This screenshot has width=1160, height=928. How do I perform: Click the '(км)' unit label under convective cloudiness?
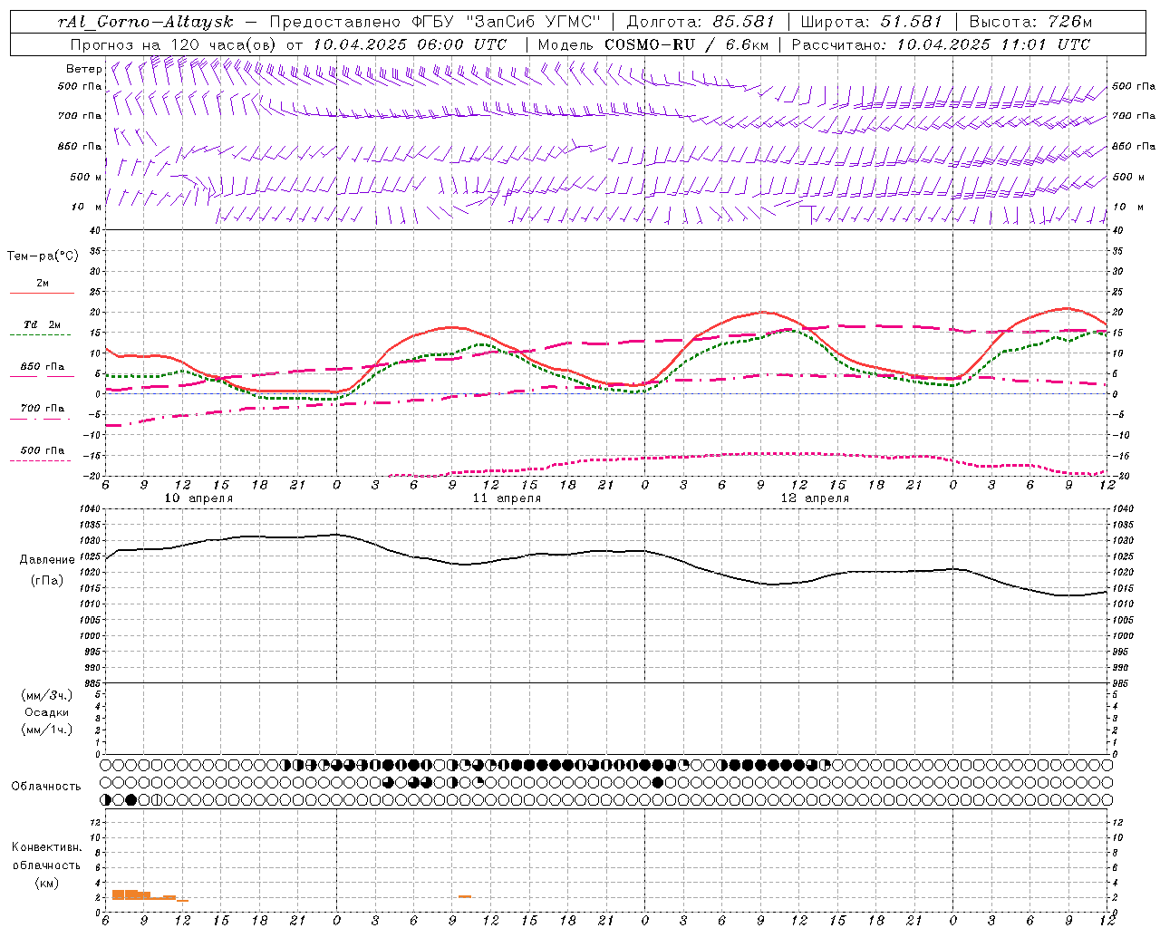(x=47, y=883)
